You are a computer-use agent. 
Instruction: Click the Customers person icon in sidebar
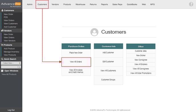click(2, 10)
